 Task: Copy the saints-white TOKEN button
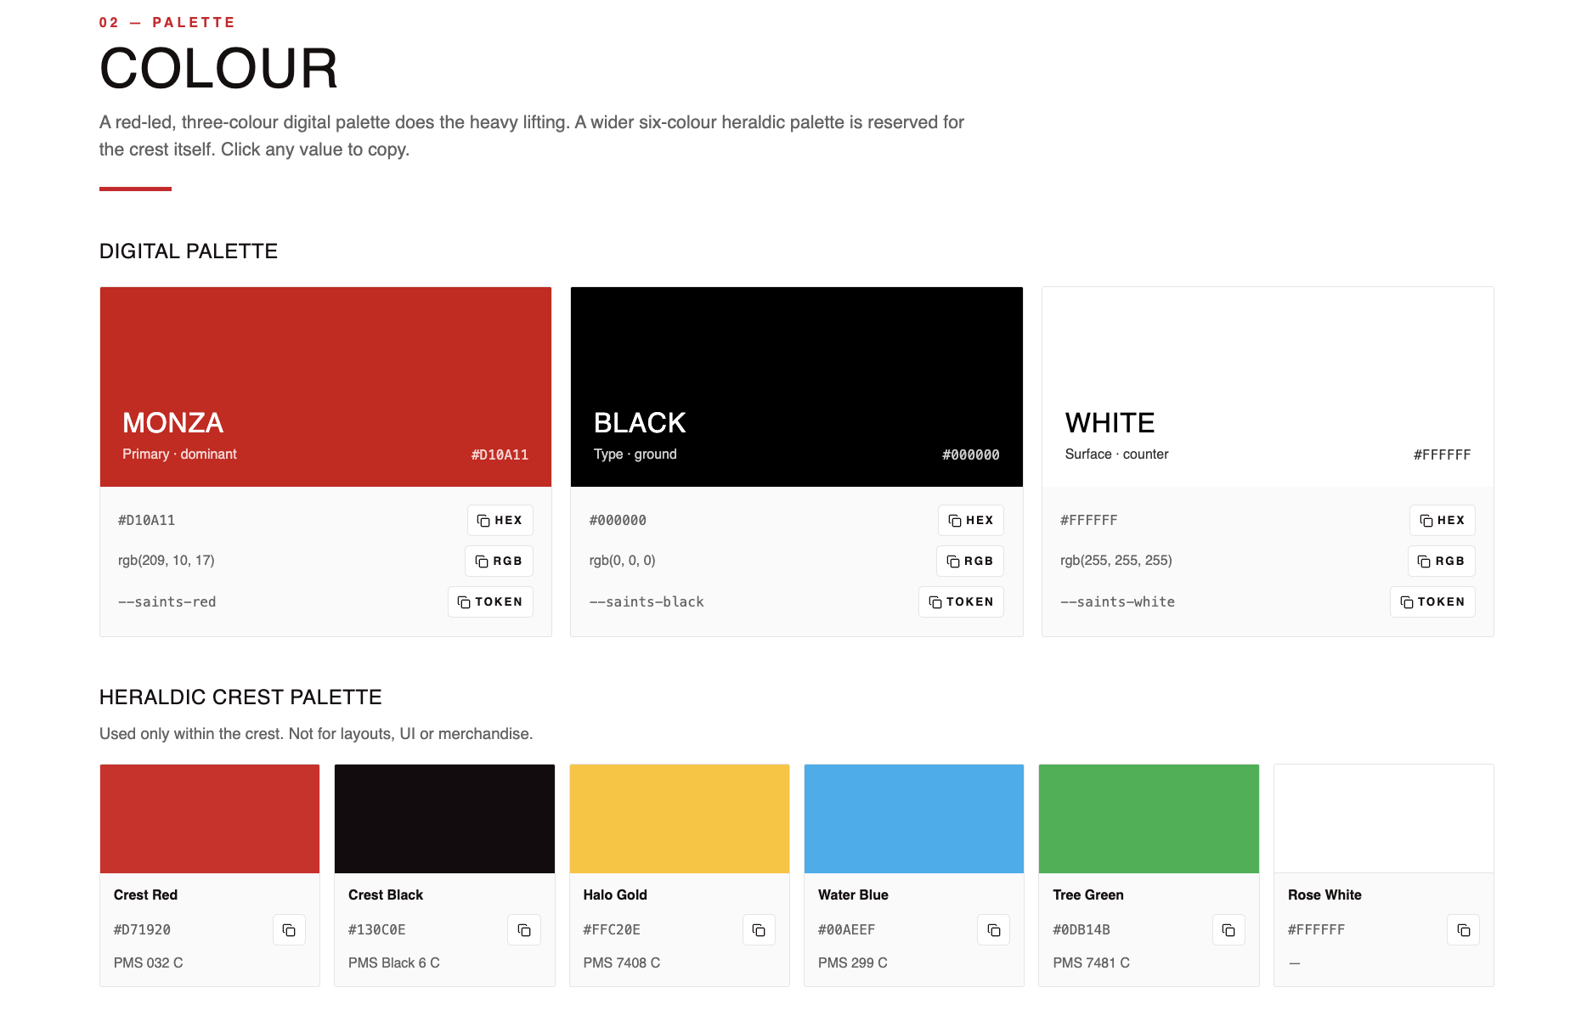coord(1432,601)
